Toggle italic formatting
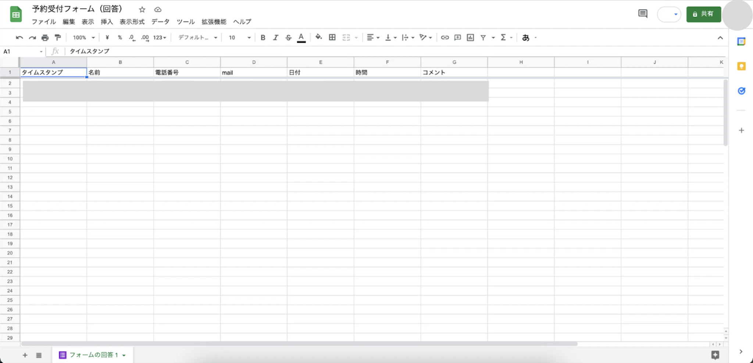753x363 pixels. 275,37
